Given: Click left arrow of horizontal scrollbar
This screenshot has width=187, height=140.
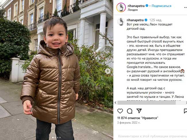Looking at the screenshot, I should [115, 103].
